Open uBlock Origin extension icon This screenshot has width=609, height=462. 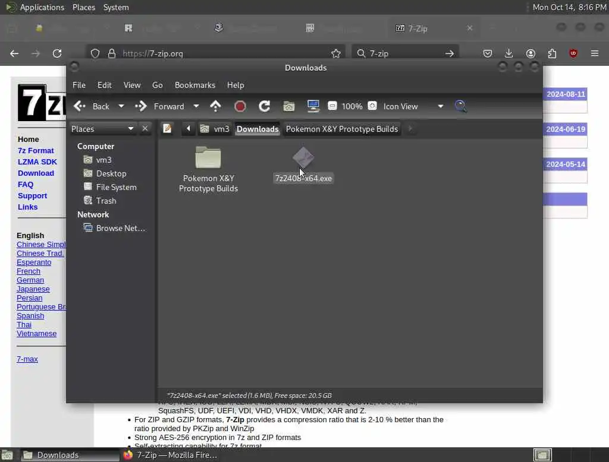coord(573,53)
